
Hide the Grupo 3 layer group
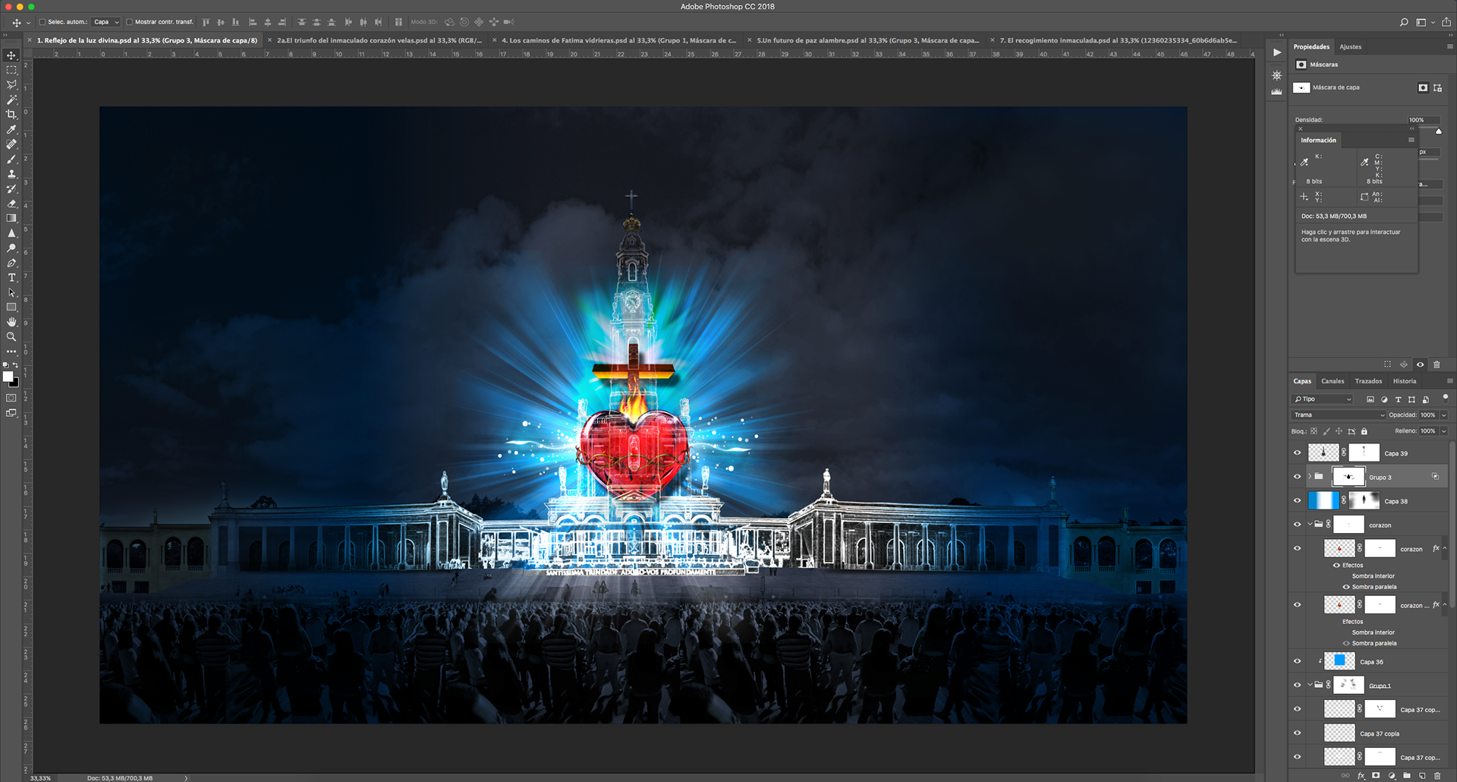1297,477
